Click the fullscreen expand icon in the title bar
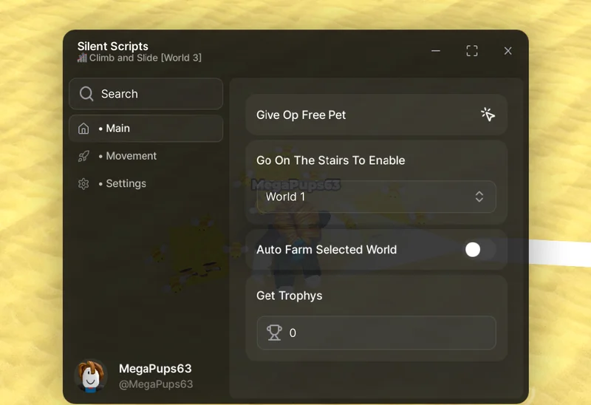 (472, 51)
